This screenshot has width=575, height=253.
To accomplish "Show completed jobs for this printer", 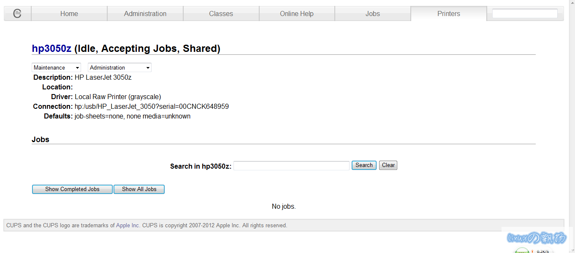I will [x=72, y=189].
